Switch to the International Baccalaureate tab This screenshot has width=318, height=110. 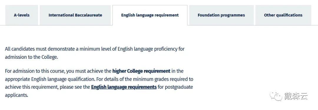(x=75, y=15)
